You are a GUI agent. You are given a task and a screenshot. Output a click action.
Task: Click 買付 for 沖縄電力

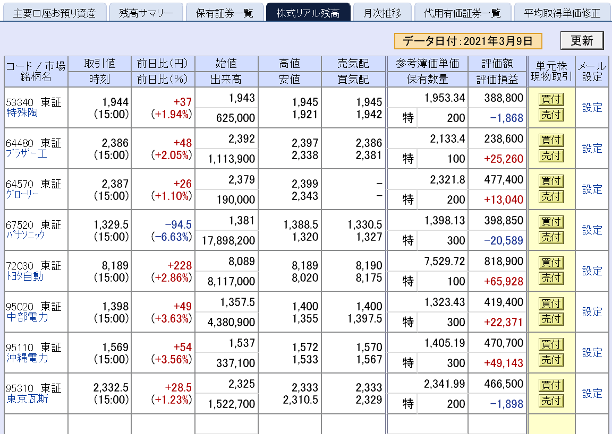[x=551, y=344]
